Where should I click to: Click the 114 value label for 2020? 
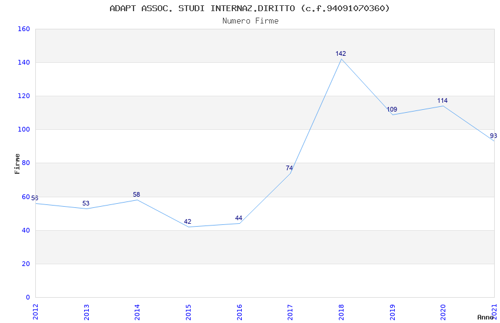[442, 100]
